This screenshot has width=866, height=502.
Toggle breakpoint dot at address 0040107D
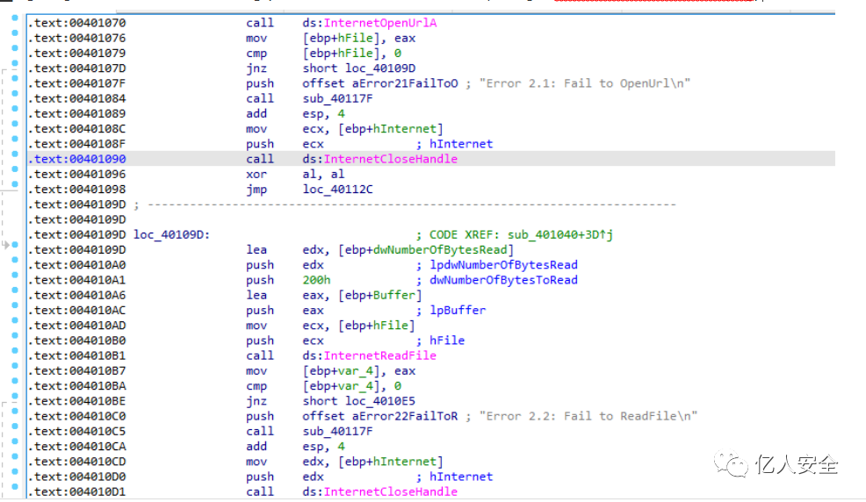click(x=15, y=63)
